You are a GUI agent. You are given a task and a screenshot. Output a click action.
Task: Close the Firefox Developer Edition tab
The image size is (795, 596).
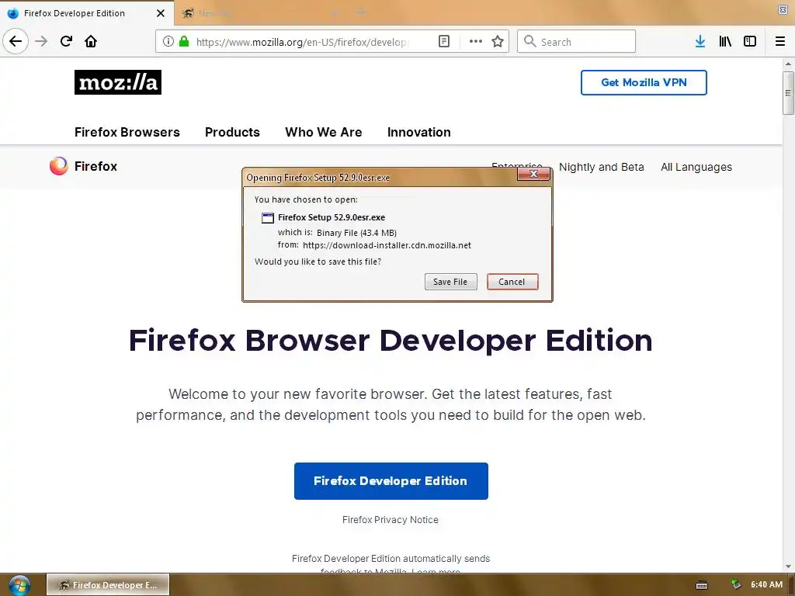click(x=161, y=13)
